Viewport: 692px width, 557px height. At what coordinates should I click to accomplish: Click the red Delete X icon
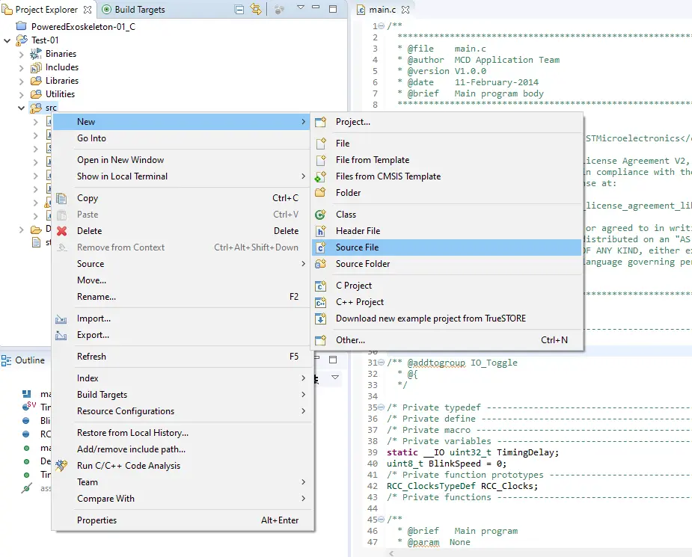coord(62,231)
